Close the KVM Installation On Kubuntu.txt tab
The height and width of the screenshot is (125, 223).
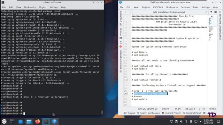click(206, 12)
